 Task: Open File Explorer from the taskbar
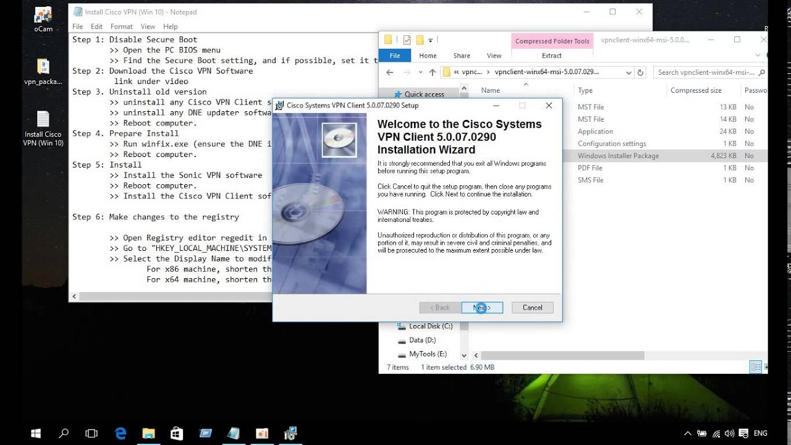point(149,433)
